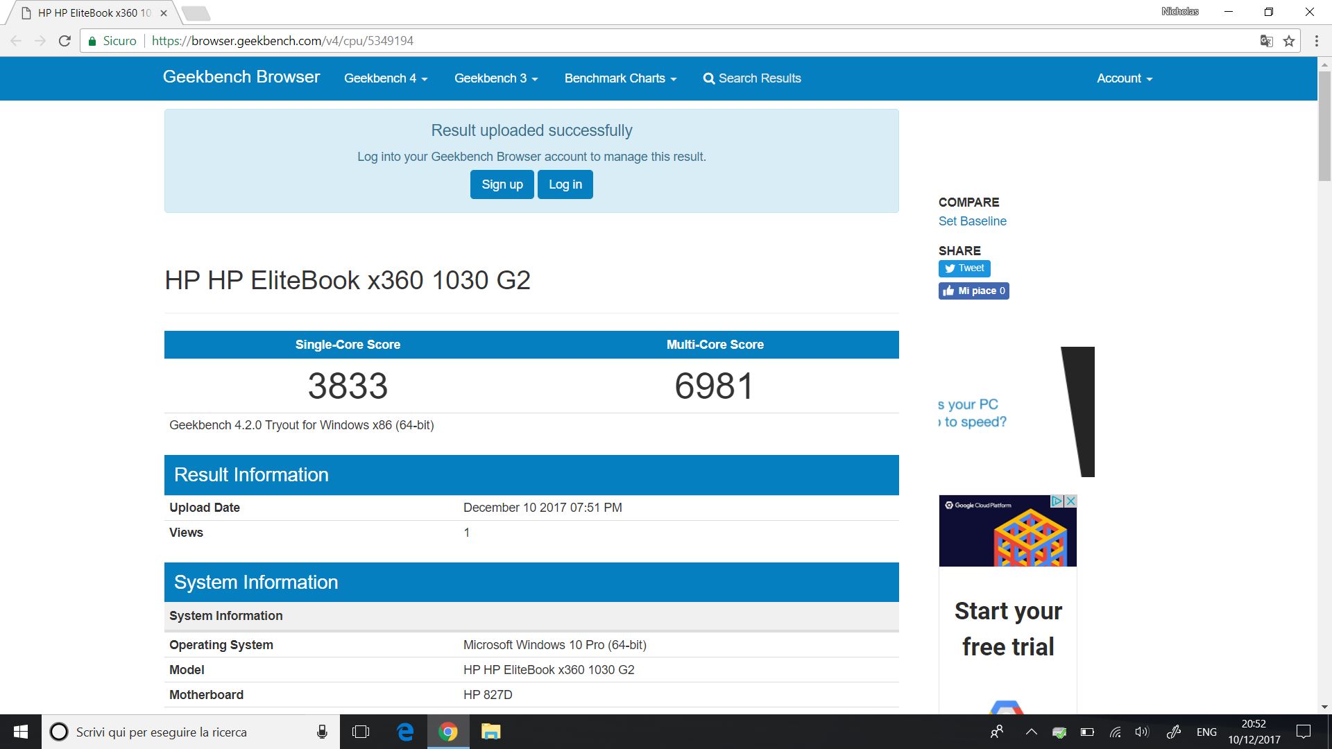
Task: Open Task View on the taskbar
Action: (x=361, y=732)
